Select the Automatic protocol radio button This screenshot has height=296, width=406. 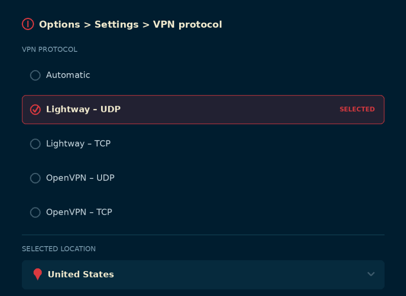pos(35,76)
